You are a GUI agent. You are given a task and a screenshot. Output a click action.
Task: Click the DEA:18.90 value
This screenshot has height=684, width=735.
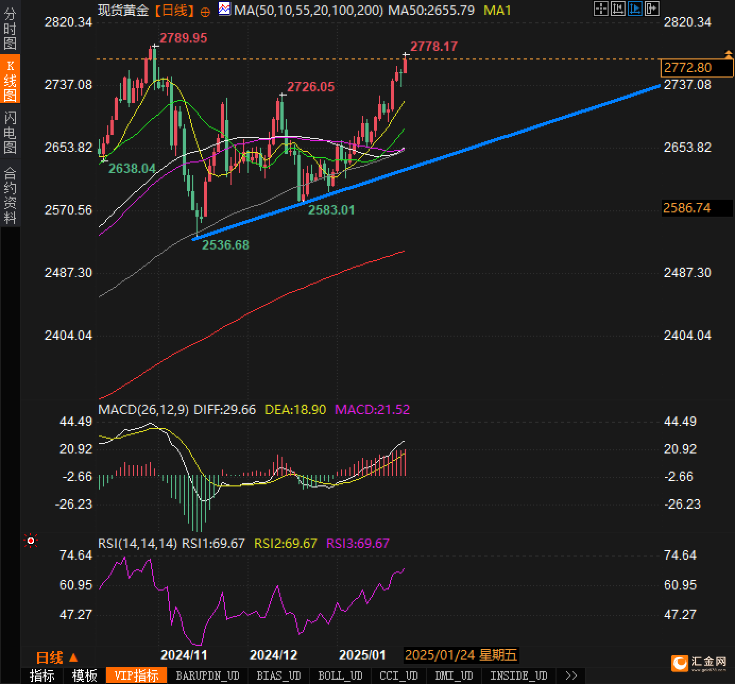tap(295, 409)
